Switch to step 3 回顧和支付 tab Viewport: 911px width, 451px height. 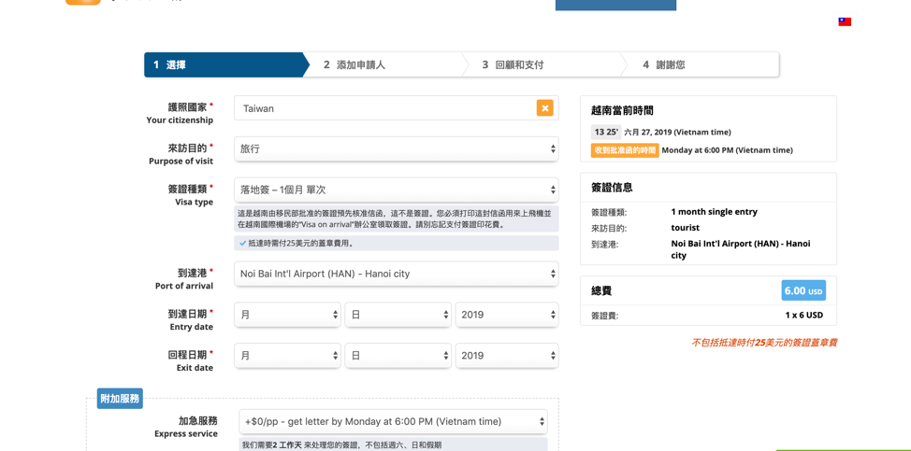coord(543,64)
